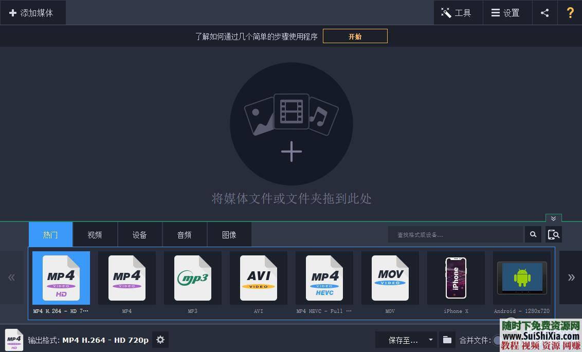Screen dimensions: 582x352
Task: Toggle the 合并文件 merge files switch
Action: pos(497,340)
